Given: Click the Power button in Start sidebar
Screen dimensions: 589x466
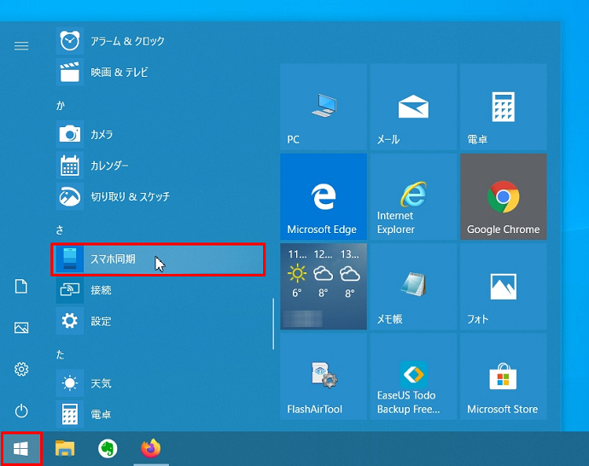Looking at the screenshot, I should [21, 411].
